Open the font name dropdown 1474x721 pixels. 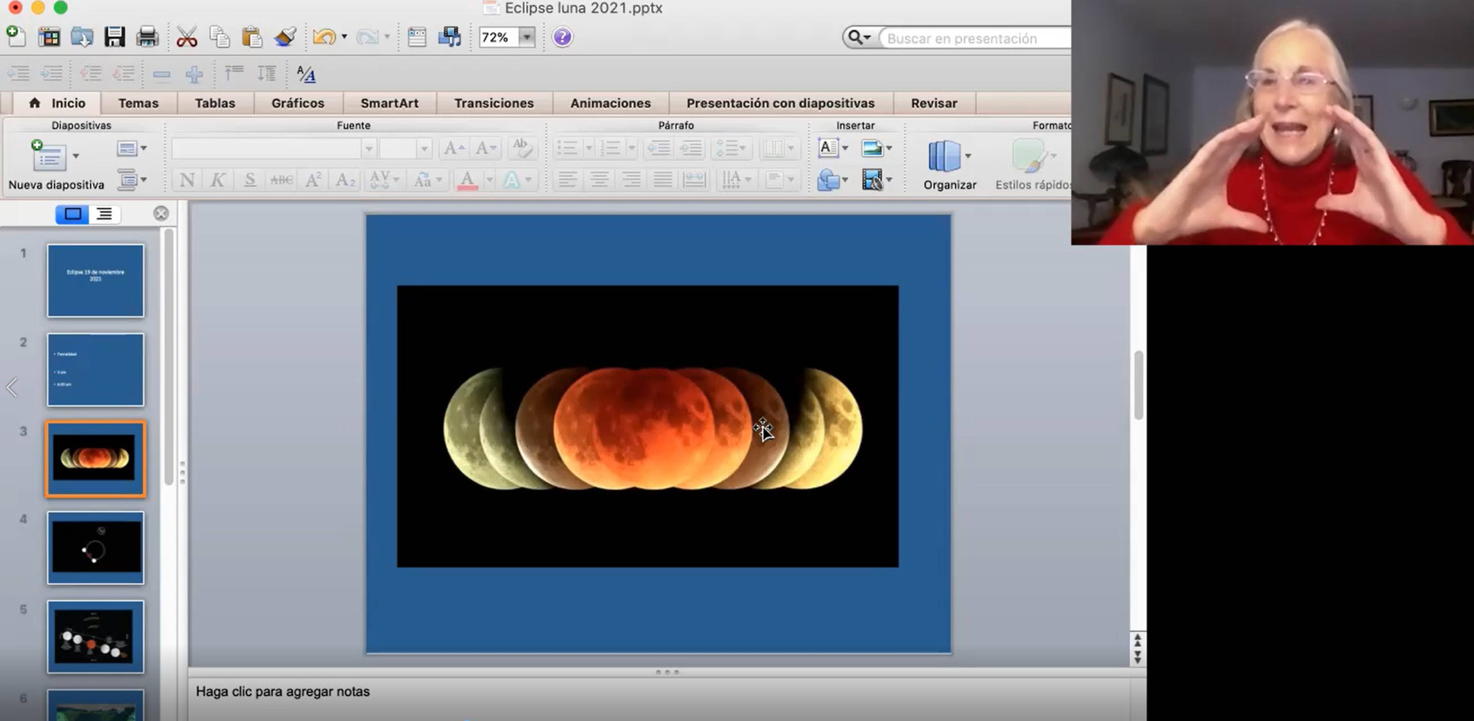(x=369, y=149)
